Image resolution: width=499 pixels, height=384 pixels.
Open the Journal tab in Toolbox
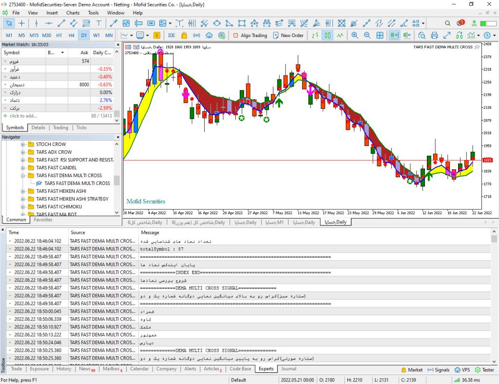[288, 369]
